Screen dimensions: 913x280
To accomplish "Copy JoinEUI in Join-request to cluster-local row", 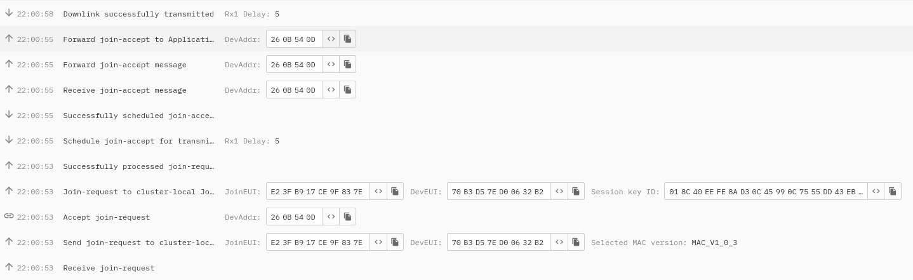I will (x=395, y=192).
